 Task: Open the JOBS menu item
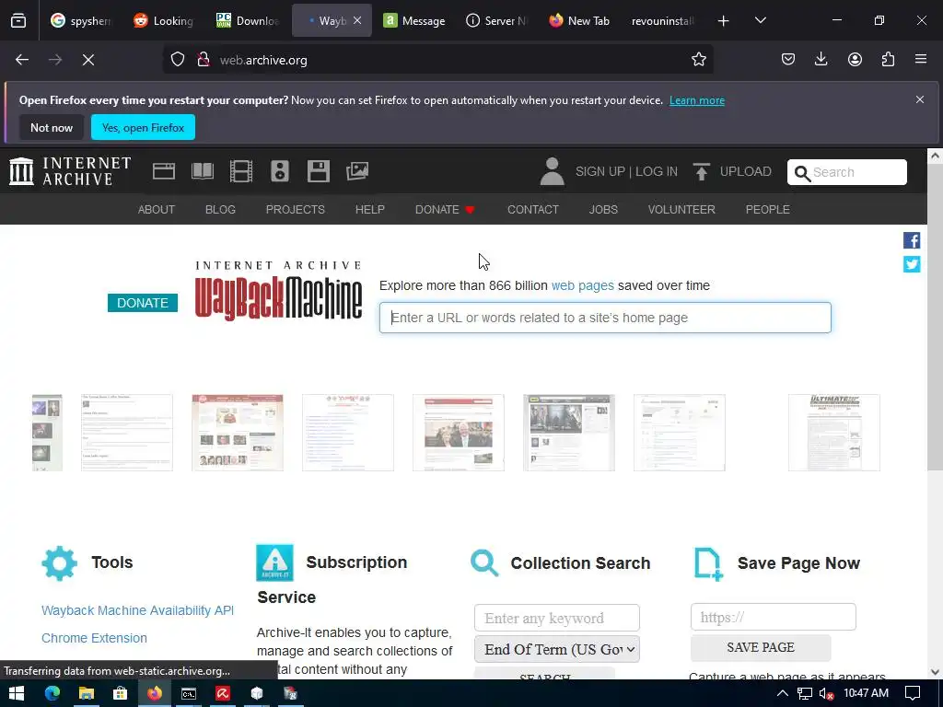click(603, 209)
